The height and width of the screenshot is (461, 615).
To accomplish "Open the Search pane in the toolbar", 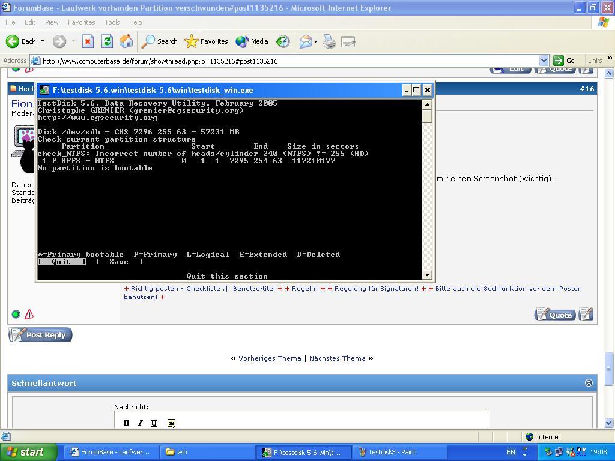I will pyautogui.click(x=160, y=41).
